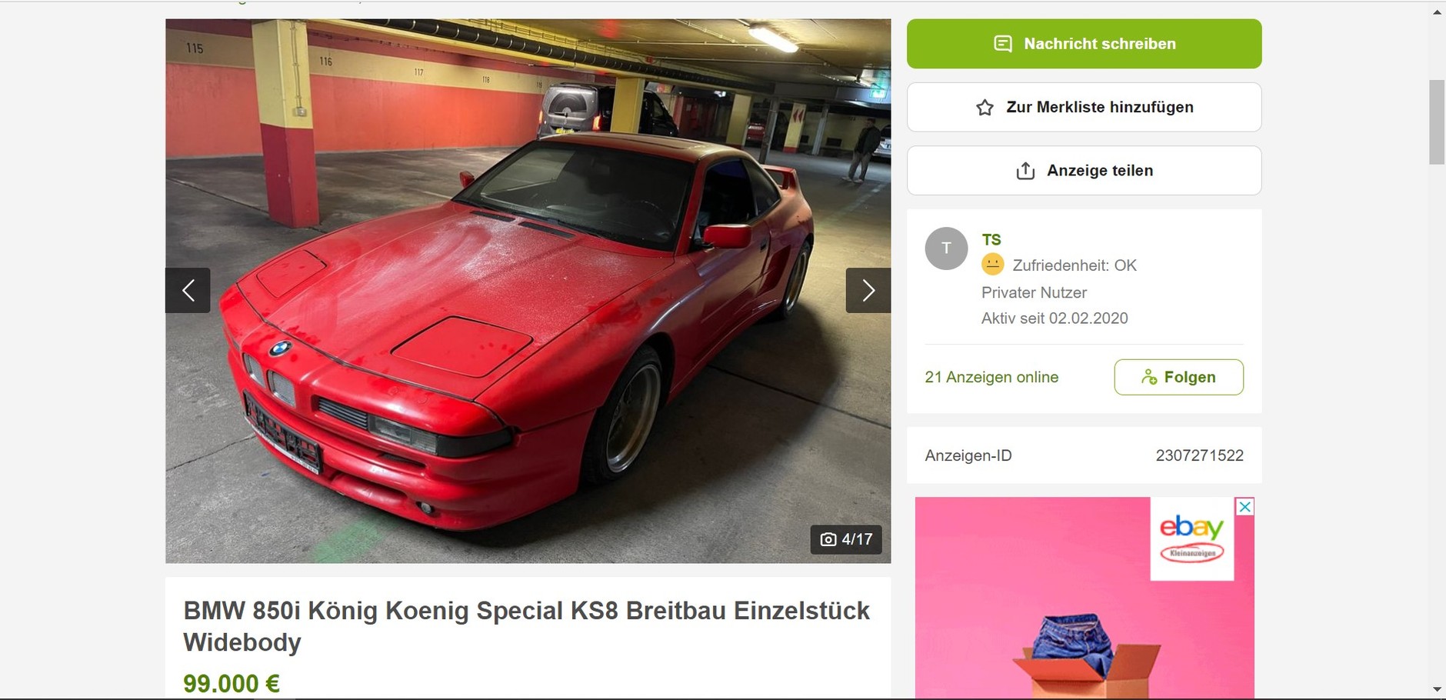Open the 21 Anzeigen online link
The height and width of the screenshot is (700, 1446).
point(991,377)
